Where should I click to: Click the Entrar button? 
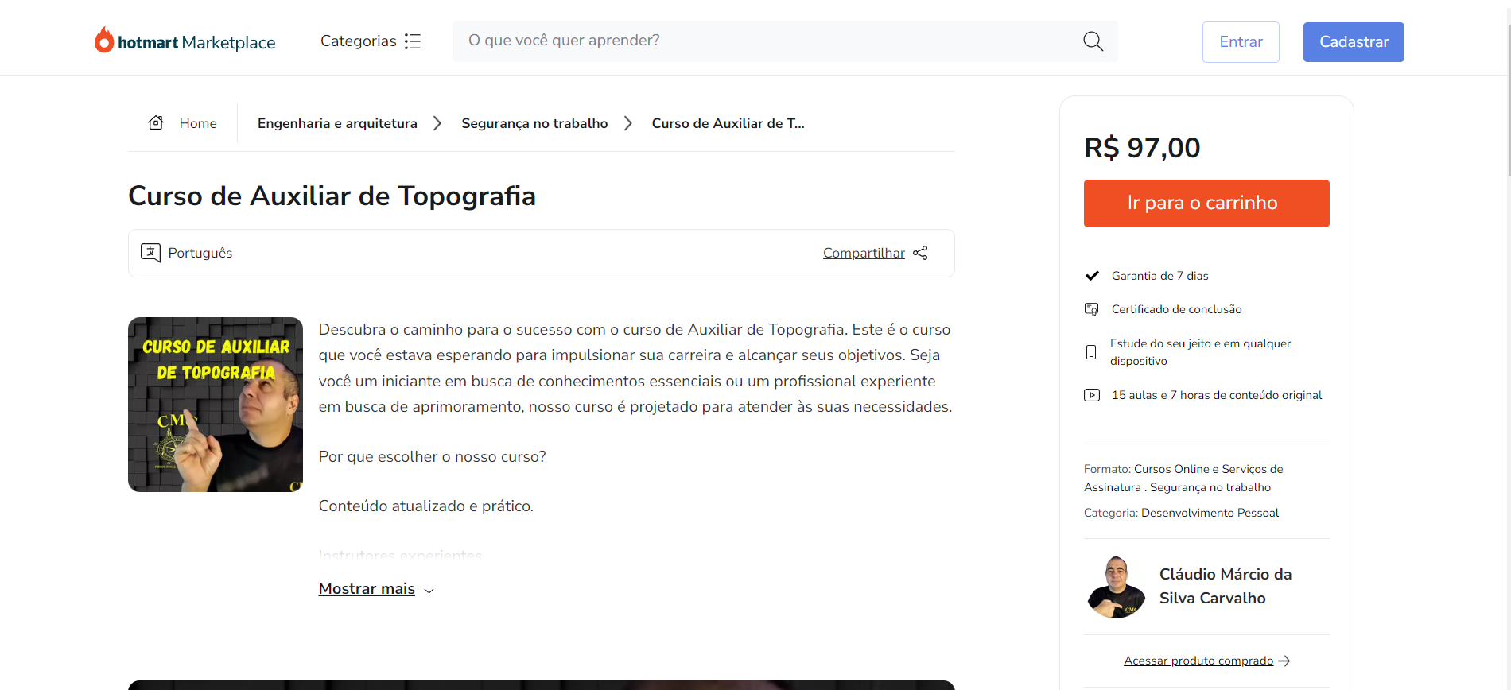(1241, 42)
